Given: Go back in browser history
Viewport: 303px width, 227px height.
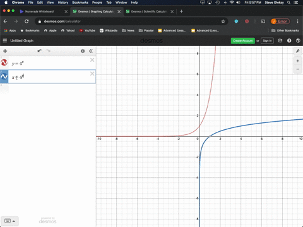Looking at the screenshot, I should pos(6,21).
